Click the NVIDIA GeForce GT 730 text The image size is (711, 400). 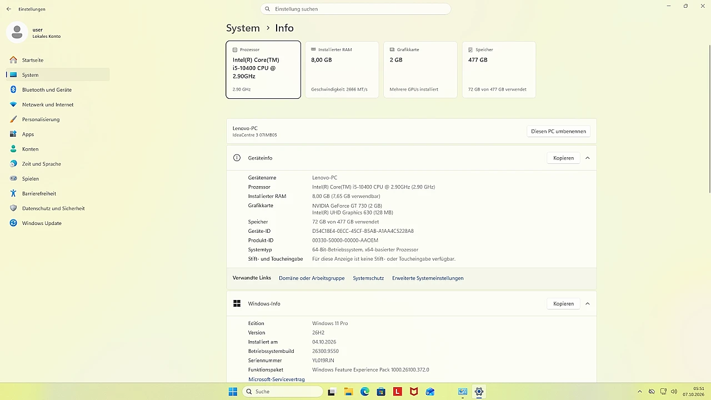(347, 206)
